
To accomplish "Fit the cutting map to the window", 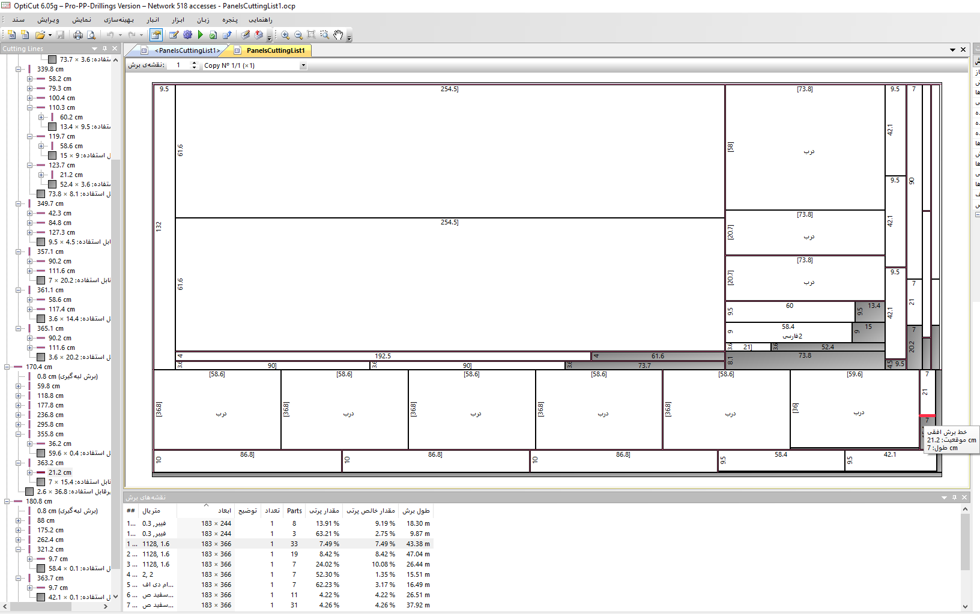I will point(311,35).
